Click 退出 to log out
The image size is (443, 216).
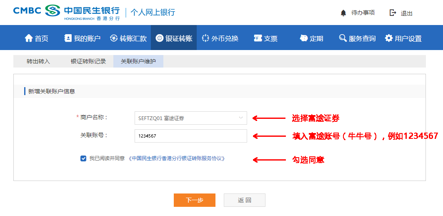[407, 13]
